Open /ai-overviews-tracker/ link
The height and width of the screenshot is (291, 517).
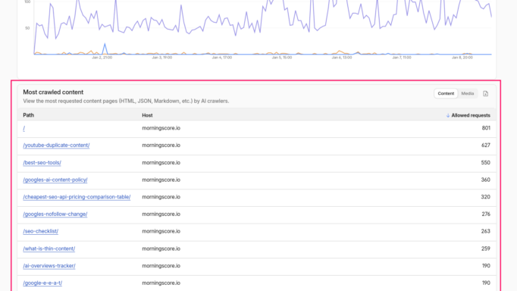click(49, 266)
